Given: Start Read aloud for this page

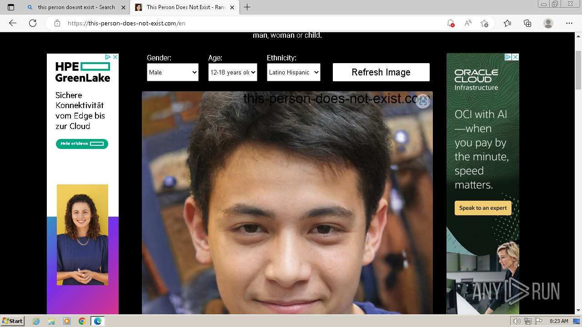Looking at the screenshot, I should tap(467, 23).
